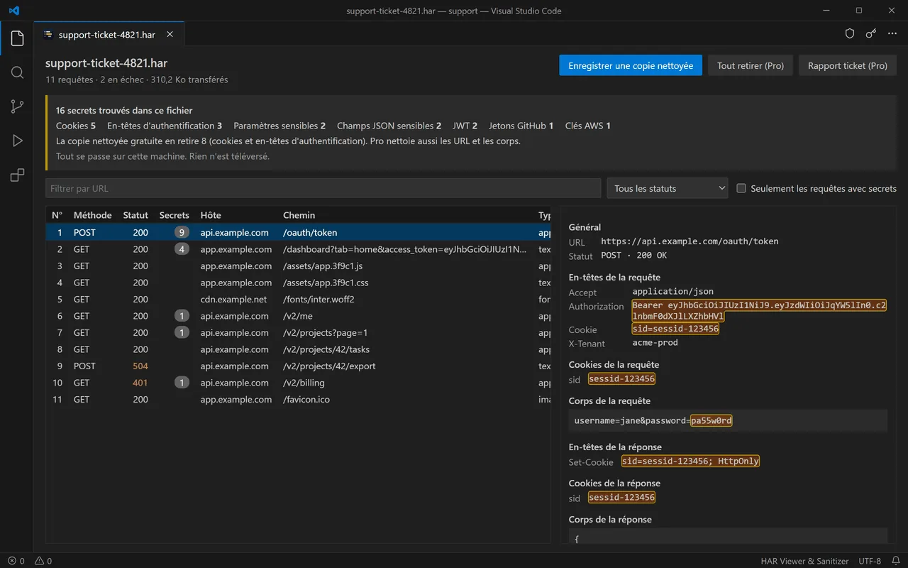The image size is (908, 568).
Task: Click the VS Code logo in title bar
Action: 15,11
